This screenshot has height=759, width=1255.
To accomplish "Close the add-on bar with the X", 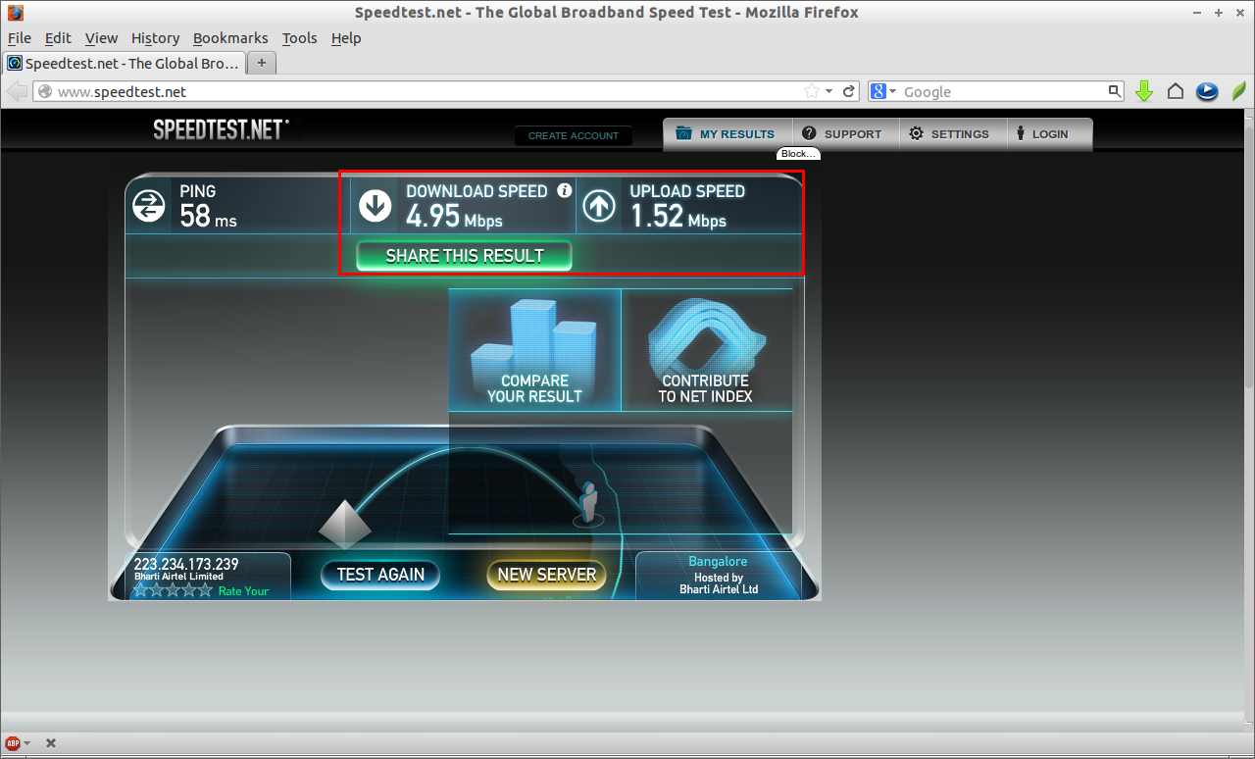I will point(51,743).
